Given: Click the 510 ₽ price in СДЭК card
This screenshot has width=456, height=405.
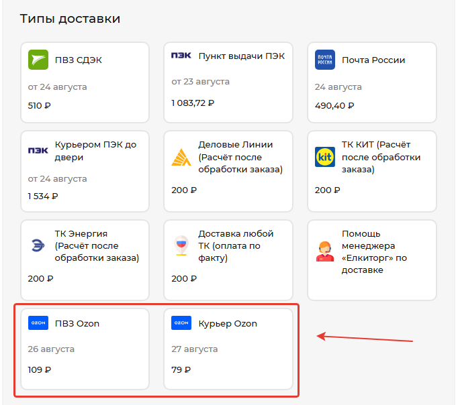Looking at the screenshot, I should [39, 105].
